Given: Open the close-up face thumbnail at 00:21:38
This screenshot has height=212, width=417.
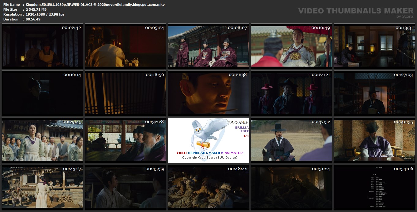Looking at the screenshot, I should (208, 93).
